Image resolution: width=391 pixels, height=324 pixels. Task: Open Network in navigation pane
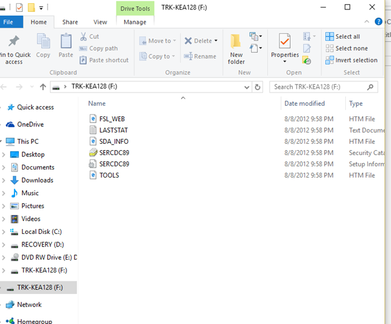pos(29,305)
